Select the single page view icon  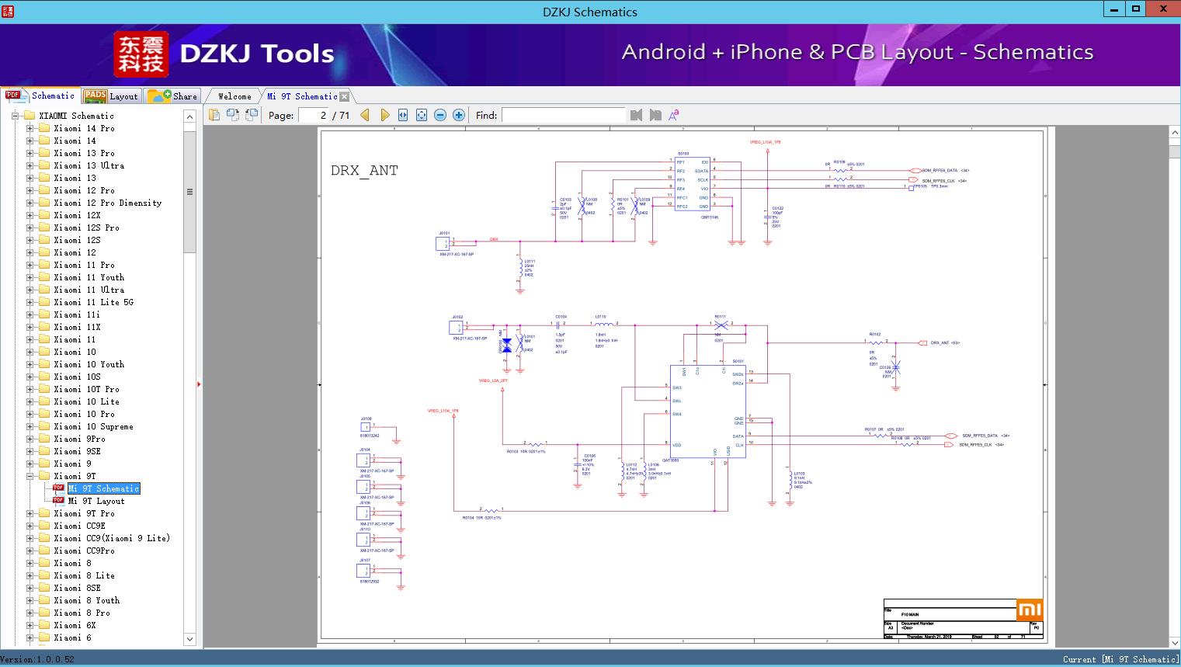(x=214, y=114)
